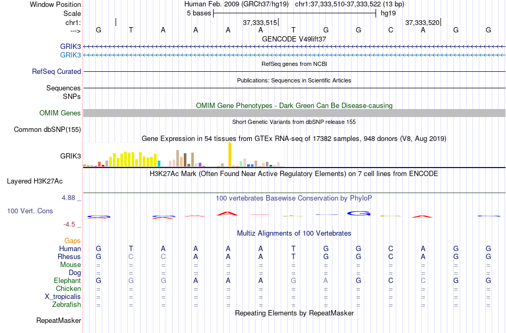The height and width of the screenshot is (333, 506).
Task: Click the ---> strand direction arrow
Action: (x=76, y=31)
